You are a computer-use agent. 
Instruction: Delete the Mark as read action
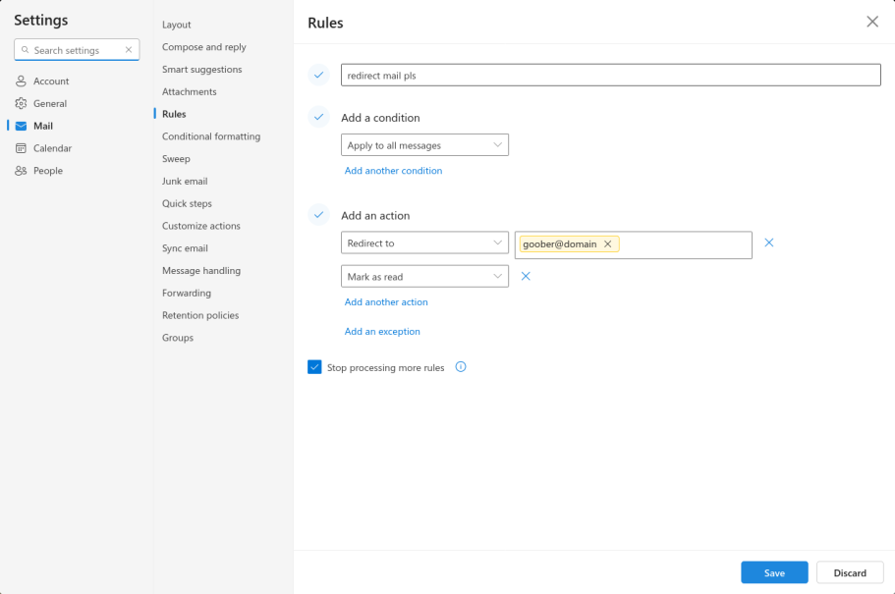526,277
